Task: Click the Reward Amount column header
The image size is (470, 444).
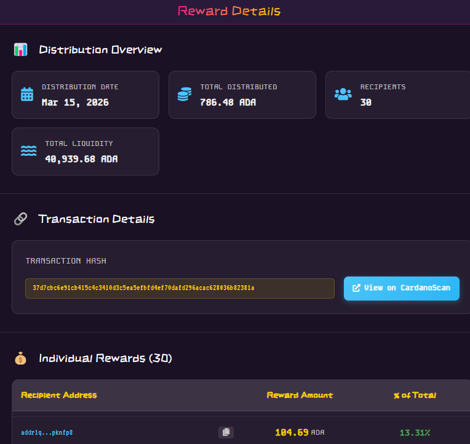Action: click(300, 395)
